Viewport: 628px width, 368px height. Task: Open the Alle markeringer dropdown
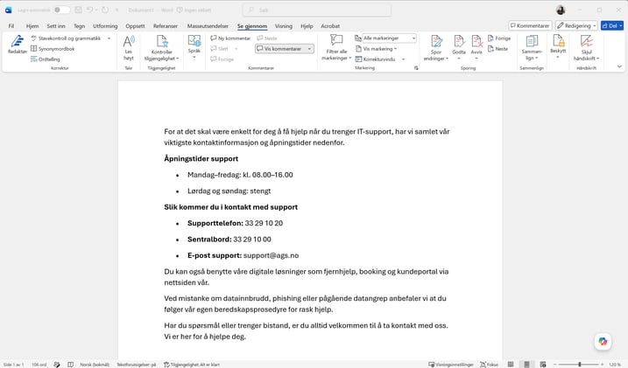click(x=389, y=38)
